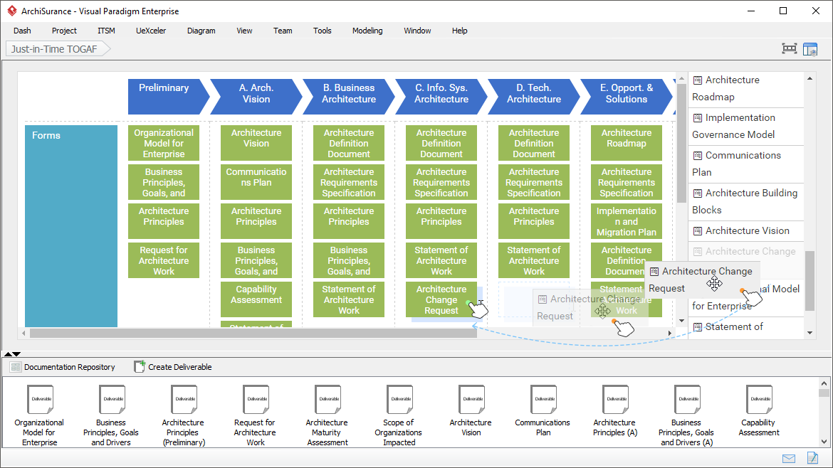This screenshot has width=833, height=468.
Task: Open Architecture Maturity Assessment deliverable
Action: tap(327, 416)
